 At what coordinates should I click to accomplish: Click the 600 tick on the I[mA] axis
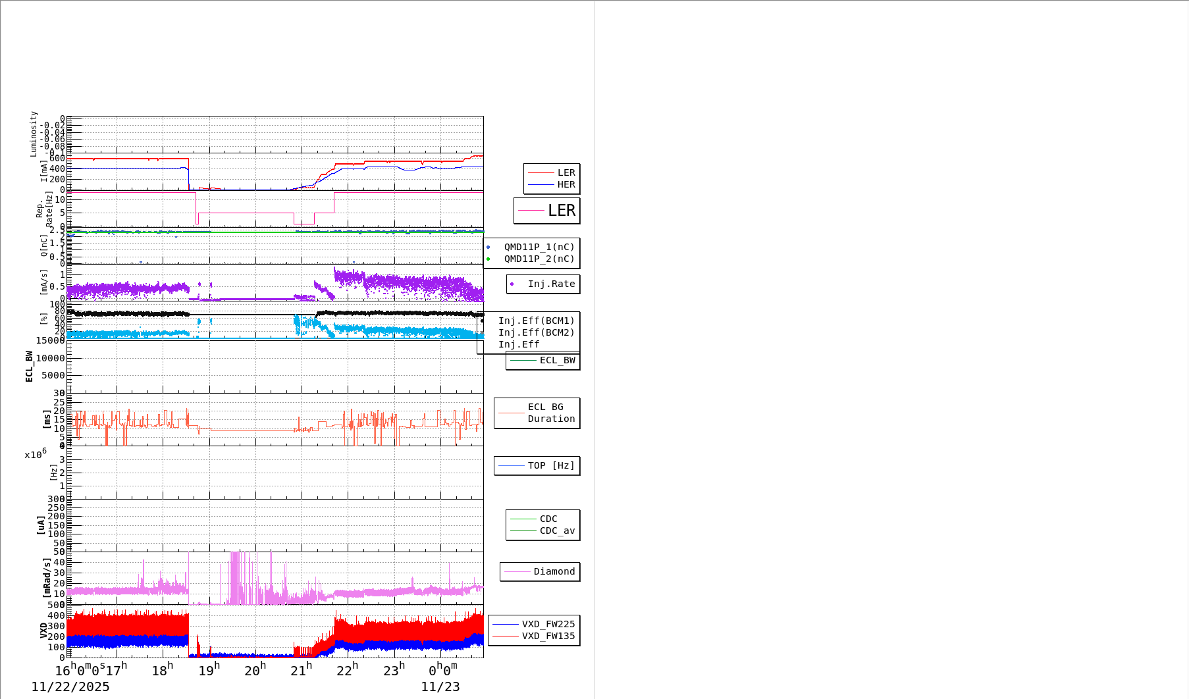click(57, 158)
